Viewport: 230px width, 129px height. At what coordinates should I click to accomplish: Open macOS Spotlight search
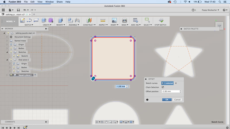click(x=220, y=2)
